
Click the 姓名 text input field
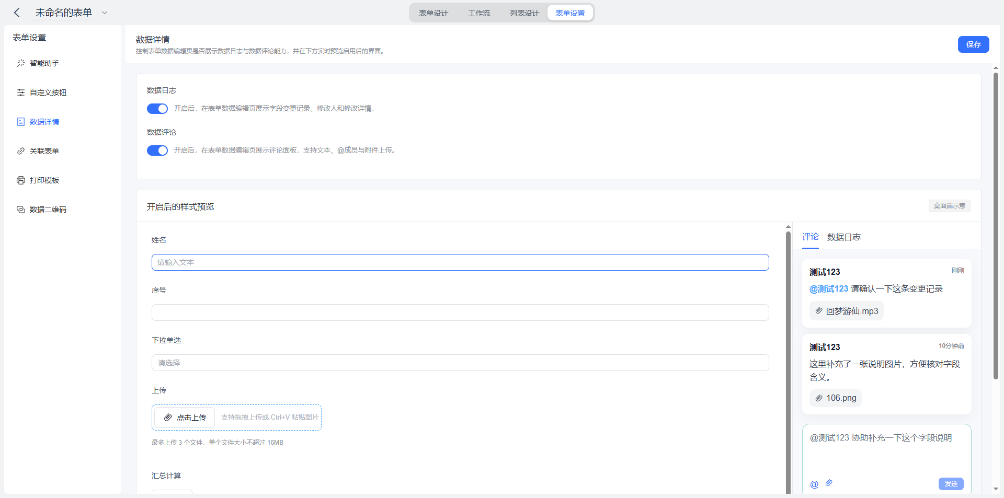tap(460, 262)
